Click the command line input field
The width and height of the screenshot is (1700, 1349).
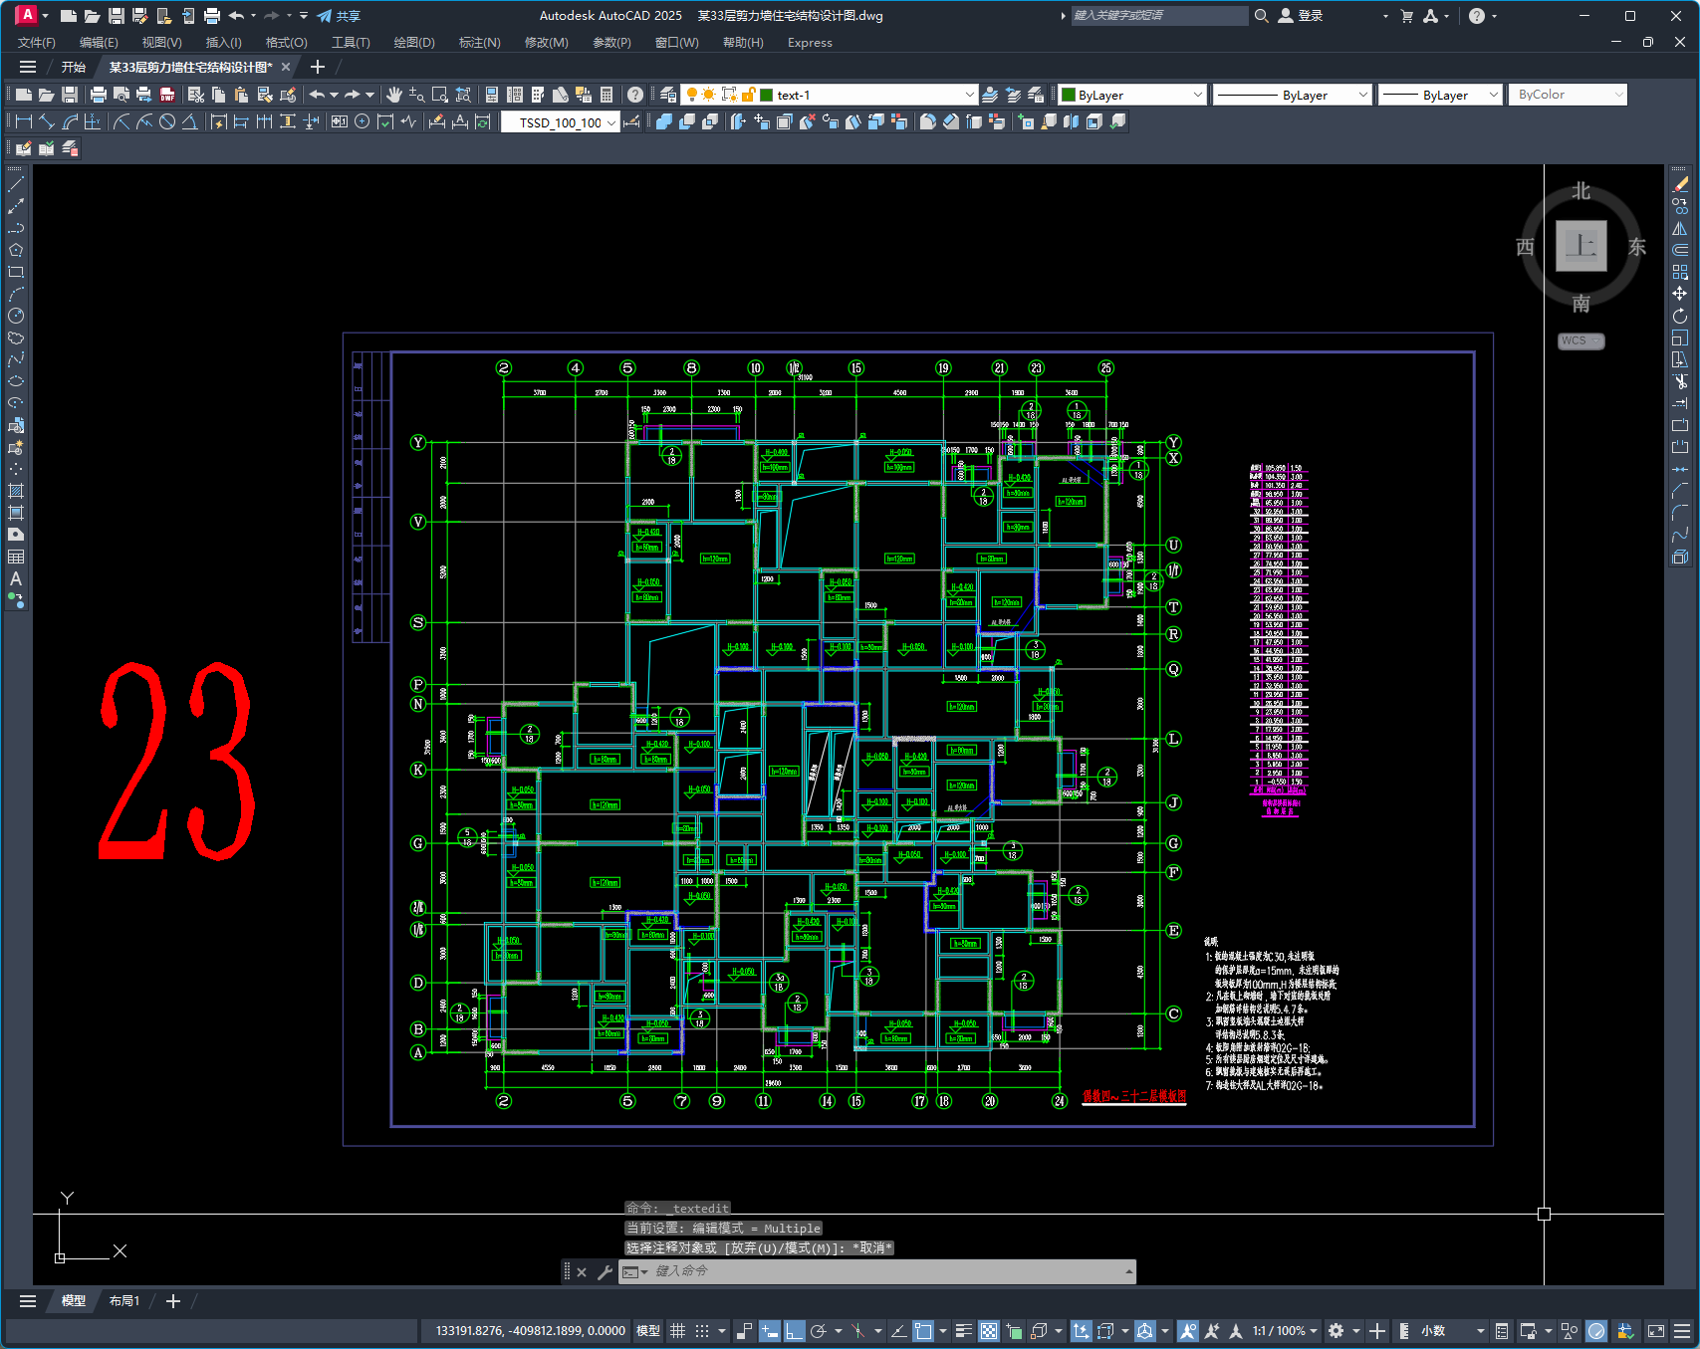(884, 1271)
